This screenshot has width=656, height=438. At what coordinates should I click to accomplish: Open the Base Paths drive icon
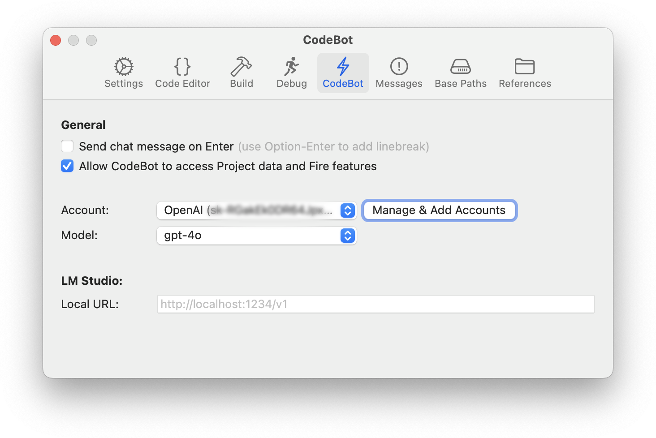pos(461,67)
